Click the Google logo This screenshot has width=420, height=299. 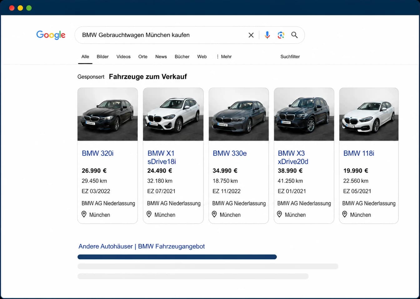51,35
